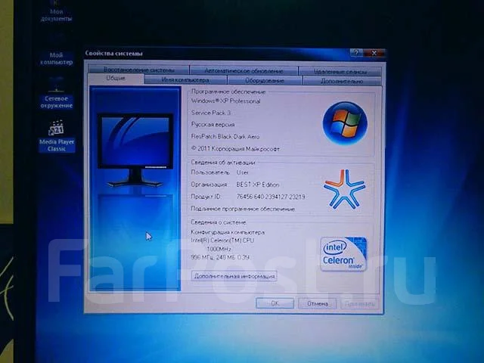Switch to the Имя компьютера tab
Image resolution: width=484 pixels, height=363 pixels.
point(185,80)
